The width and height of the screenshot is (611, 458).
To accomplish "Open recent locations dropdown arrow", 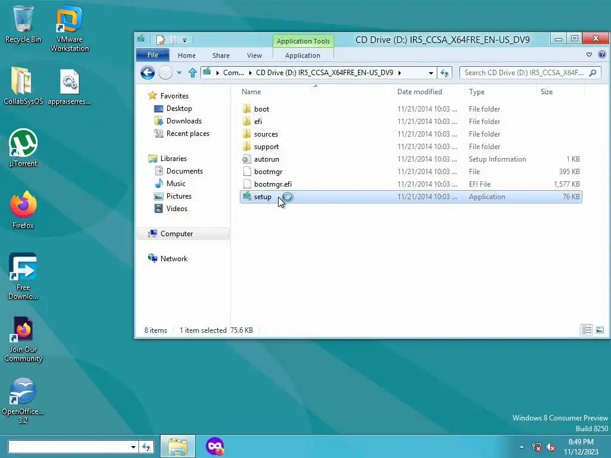I will [179, 72].
